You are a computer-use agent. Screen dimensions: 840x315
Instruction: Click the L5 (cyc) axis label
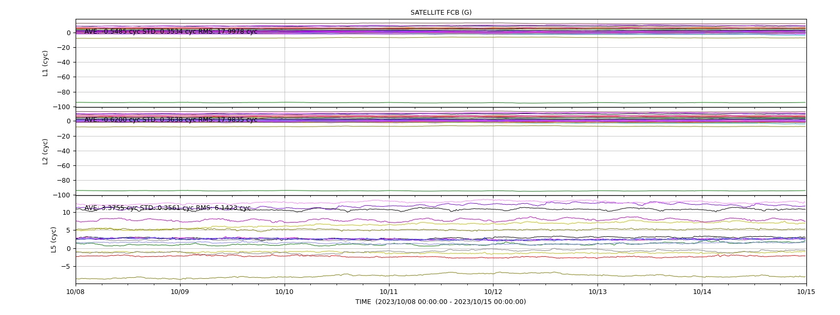[x=54, y=240]
